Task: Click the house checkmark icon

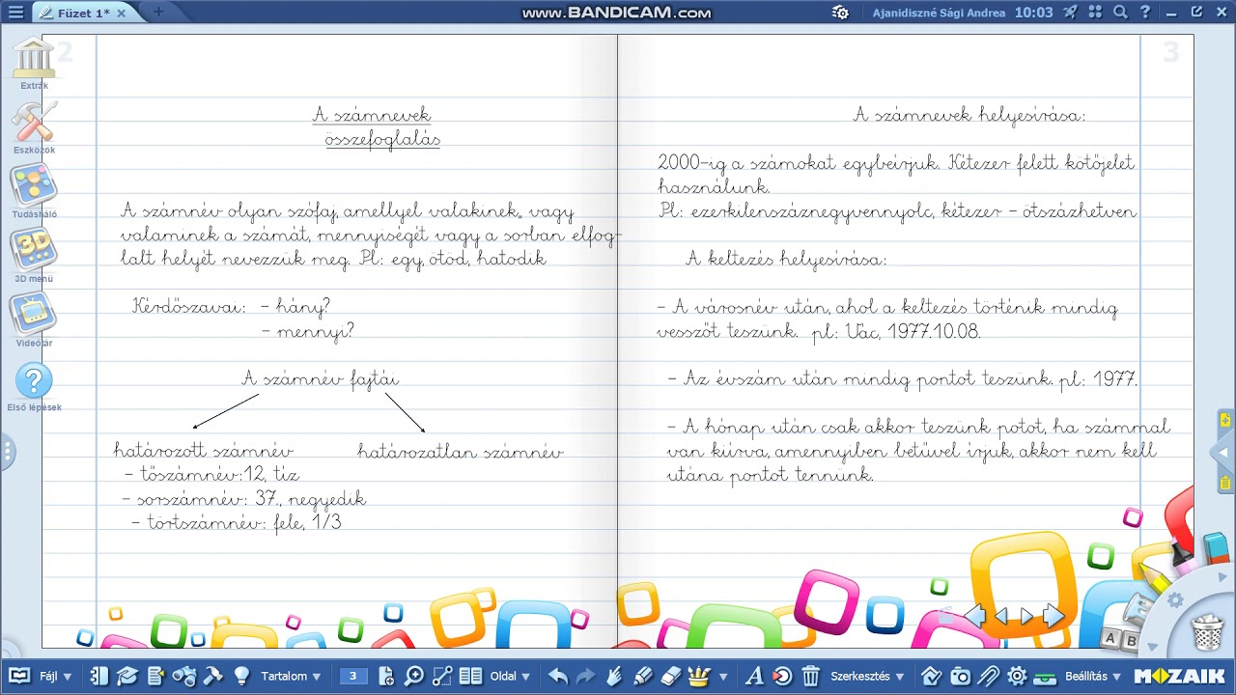Action: point(932,676)
